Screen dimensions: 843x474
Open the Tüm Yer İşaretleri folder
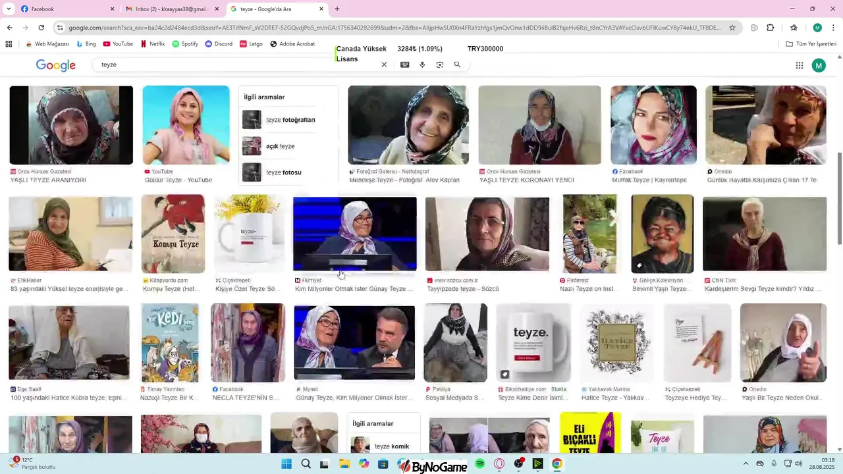[x=811, y=44]
